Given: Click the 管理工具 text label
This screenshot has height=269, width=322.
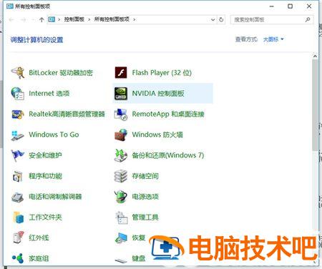Looking at the screenshot, I should [145, 217].
